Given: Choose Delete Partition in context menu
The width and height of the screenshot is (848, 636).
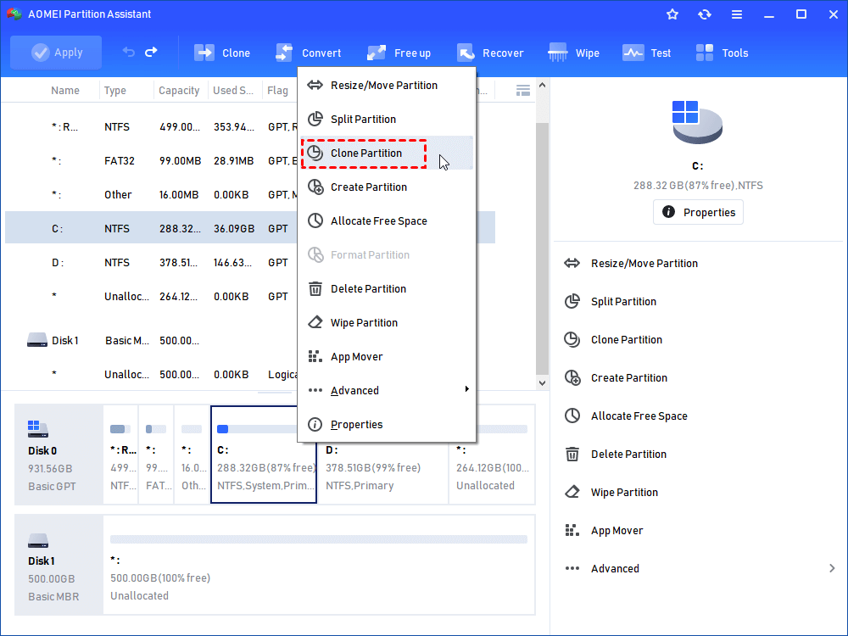Looking at the screenshot, I should pos(388,289).
